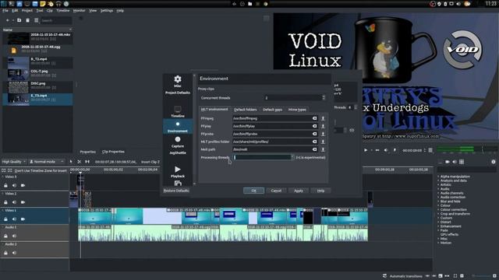Click the add folder icon in project bin
Screen dimensions: 499x280
19,20
